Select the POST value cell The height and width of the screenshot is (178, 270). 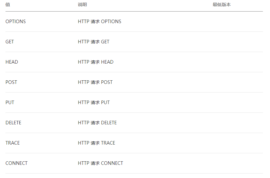coord(11,82)
